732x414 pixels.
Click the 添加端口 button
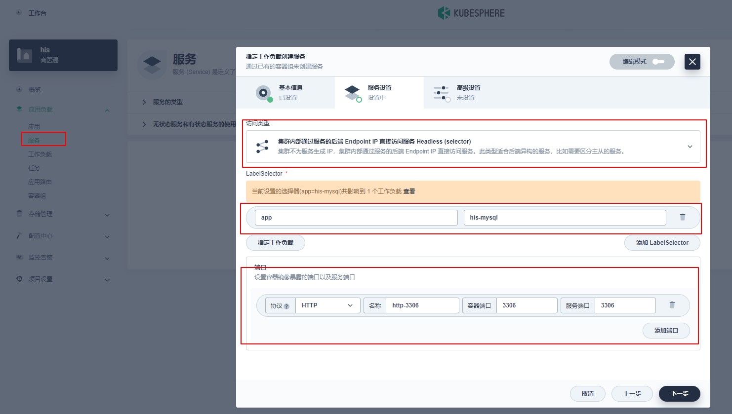click(666, 331)
